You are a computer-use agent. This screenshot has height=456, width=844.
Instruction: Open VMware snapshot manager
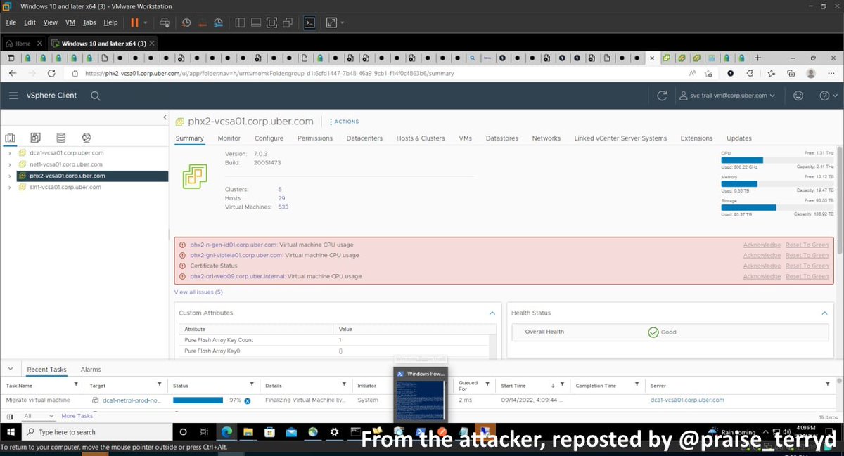pyautogui.click(x=217, y=22)
